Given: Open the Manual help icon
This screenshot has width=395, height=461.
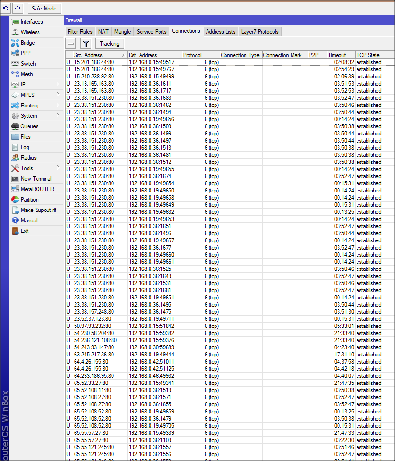Looking at the screenshot, I should click(x=15, y=221).
